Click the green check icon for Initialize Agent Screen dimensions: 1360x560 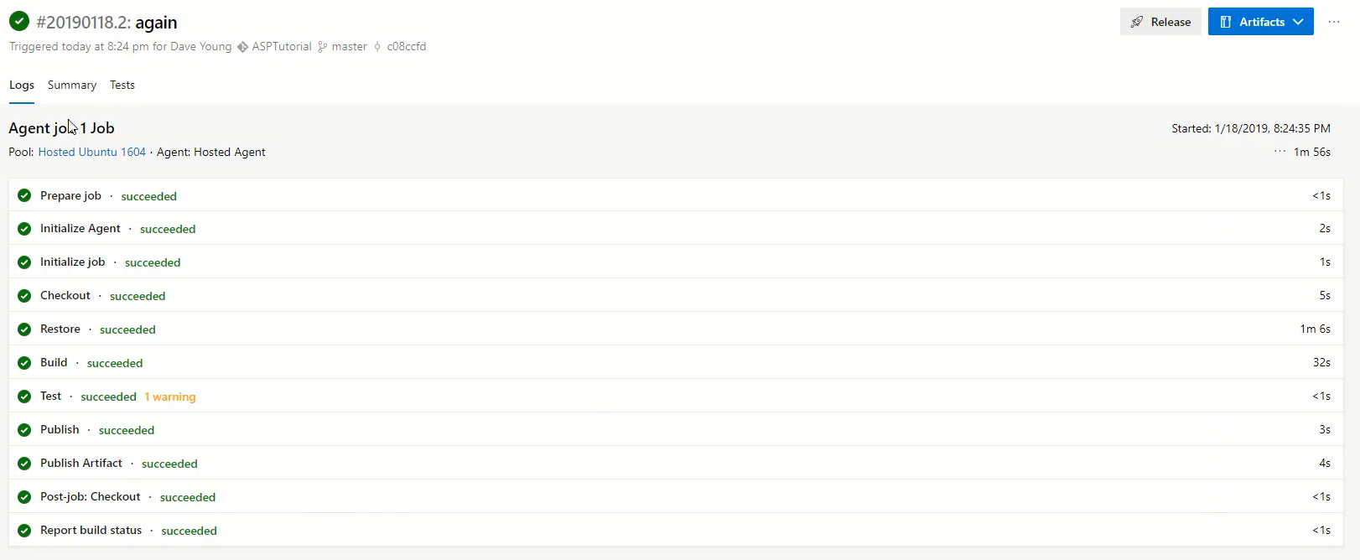click(24, 229)
